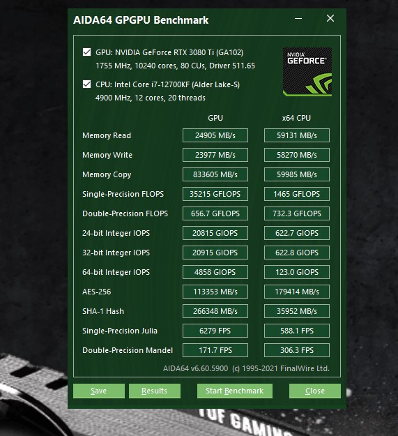The height and width of the screenshot is (436, 398).
Task: Select the SHA-1 GPU value 266348 MB/s
Action: (x=215, y=311)
